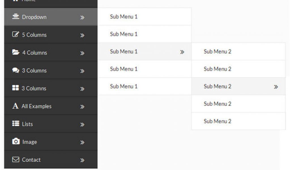Screen dimensions: 290x170
Task: Click the bottom Sub Menu 2 link
Action: coord(217,121)
